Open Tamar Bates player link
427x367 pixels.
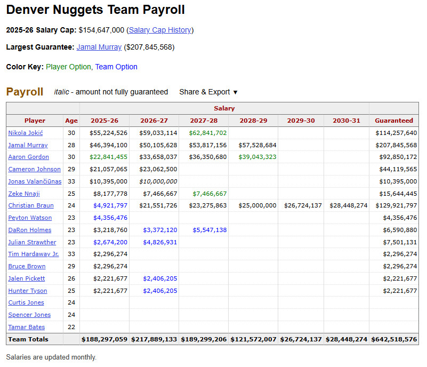click(27, 327)
